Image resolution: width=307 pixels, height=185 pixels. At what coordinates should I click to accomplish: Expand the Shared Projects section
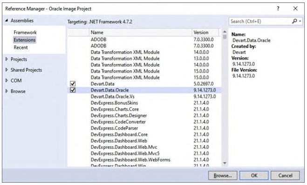7,70
